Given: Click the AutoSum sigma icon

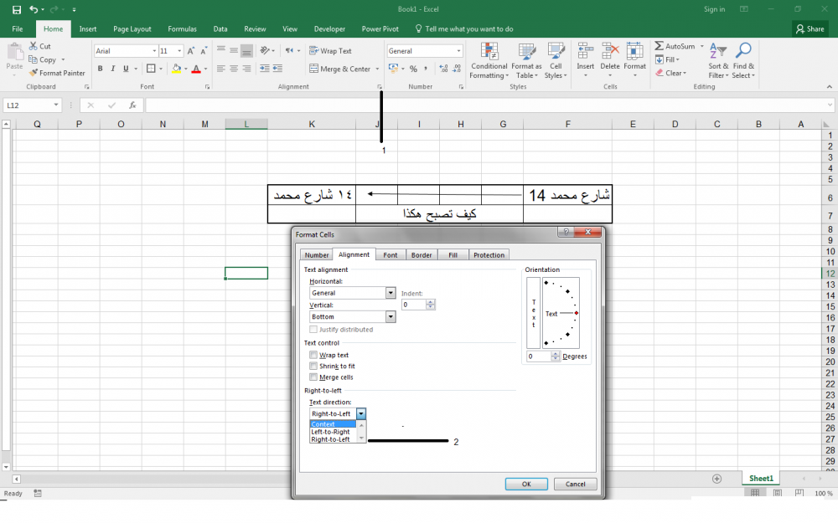Looking at the screenshot, I should pyautogui.click(x=659, y=46).
